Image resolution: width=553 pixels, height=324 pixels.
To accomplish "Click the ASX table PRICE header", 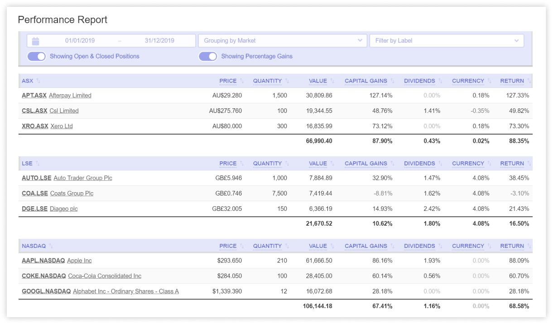I will tap(228, 81).
